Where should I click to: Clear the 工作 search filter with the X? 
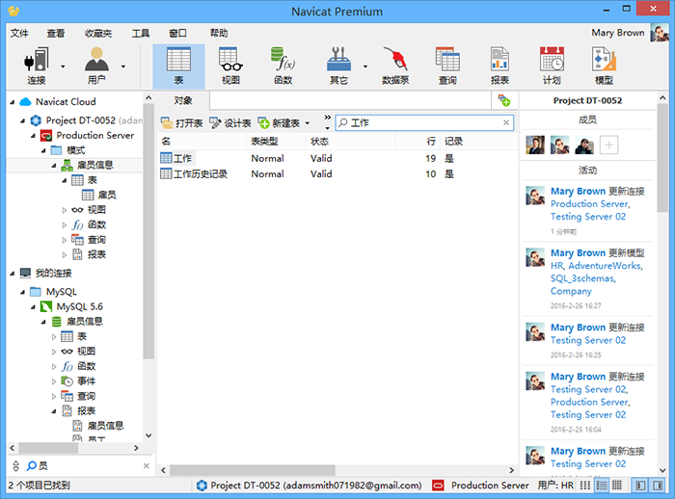(x=506, y=123)
